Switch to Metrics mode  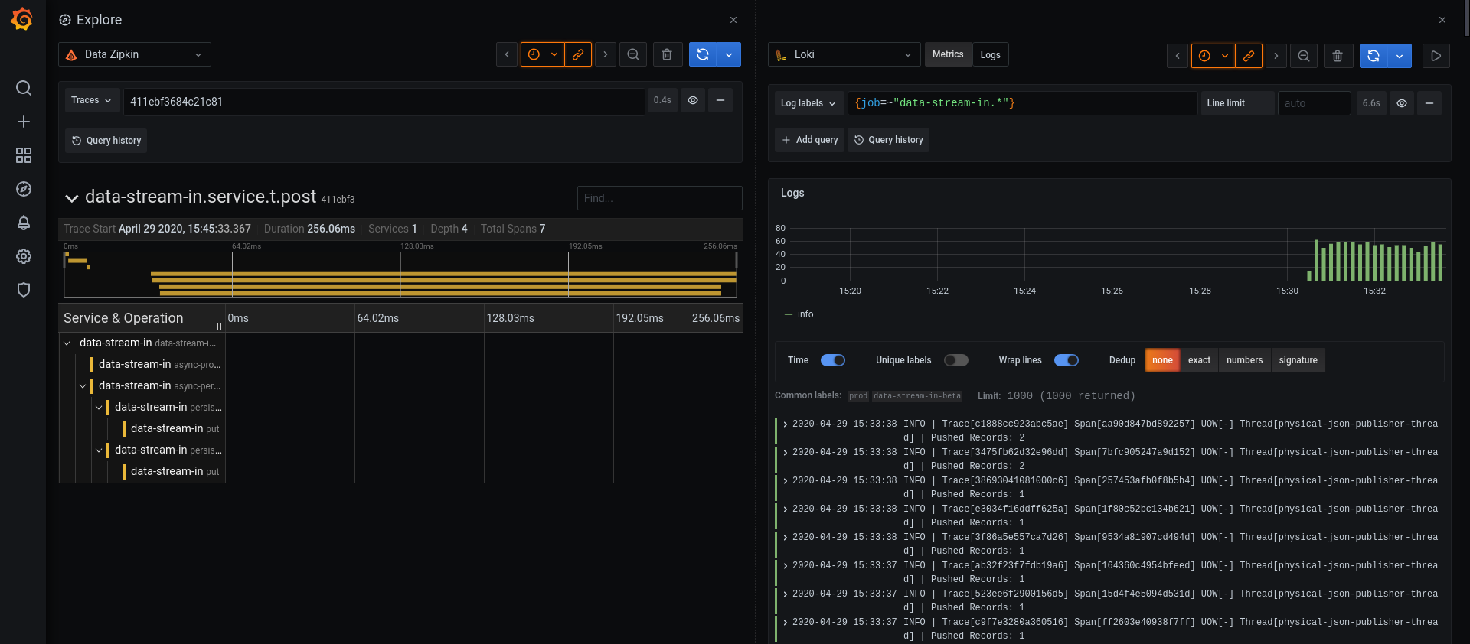pyautogui.click(x=948, y=54)
